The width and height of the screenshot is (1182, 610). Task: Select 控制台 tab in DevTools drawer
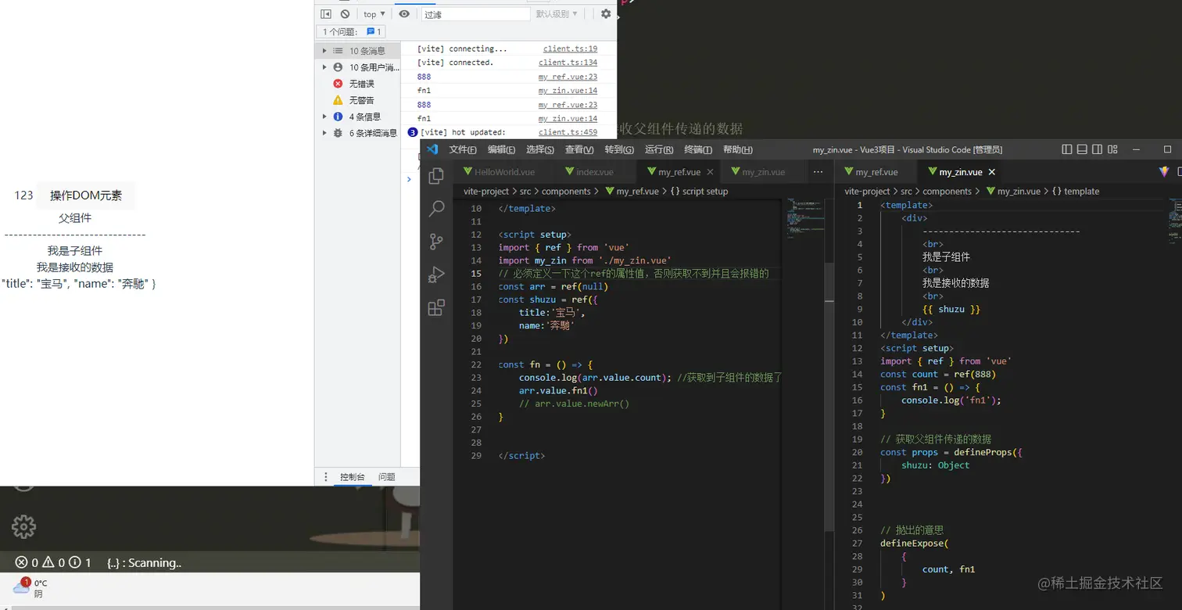point(353,477)
